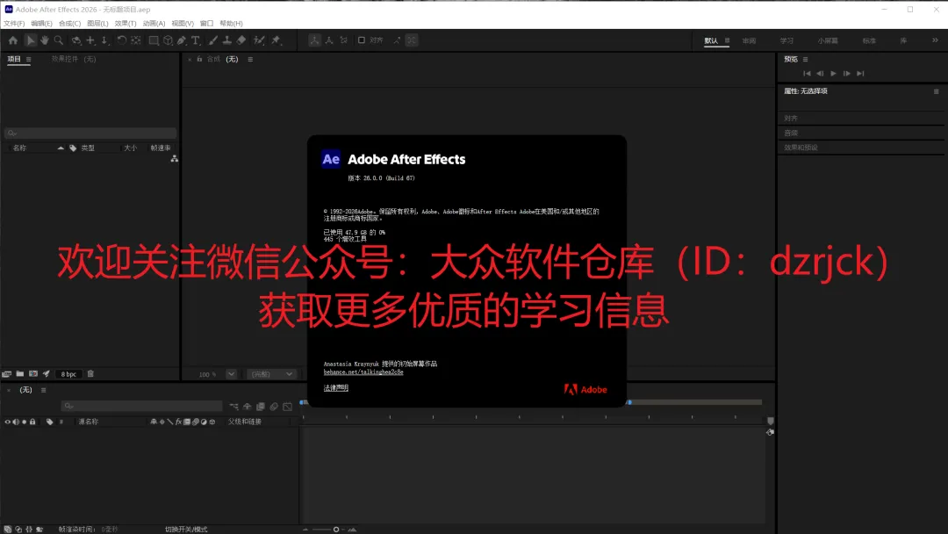Toggle the graph editor button in timeline
This screenshot has width=948, height=534.
[x=288, y=407]
